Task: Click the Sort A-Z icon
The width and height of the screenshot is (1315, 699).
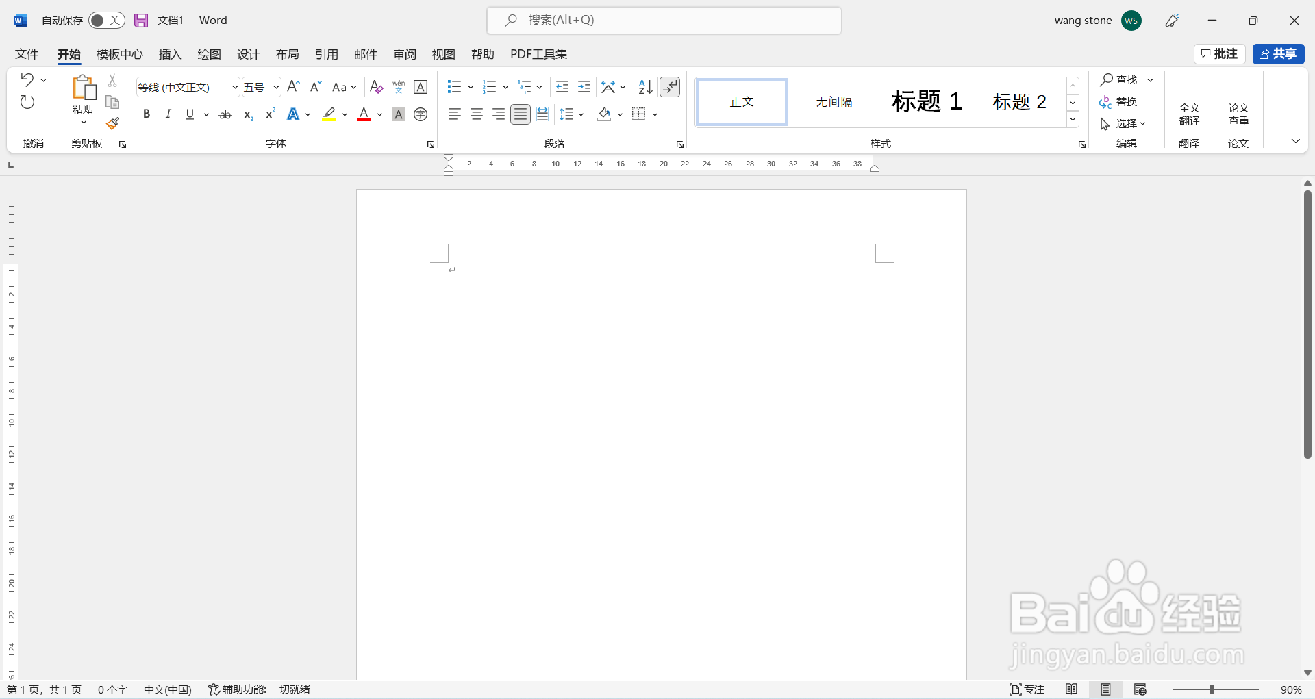Action: [x=645, y=87]
